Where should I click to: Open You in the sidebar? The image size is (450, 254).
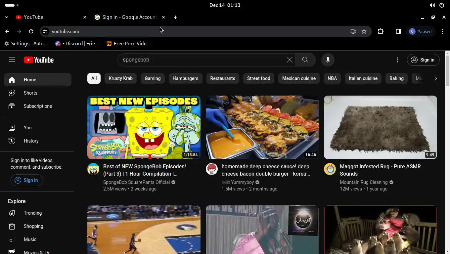38,128
